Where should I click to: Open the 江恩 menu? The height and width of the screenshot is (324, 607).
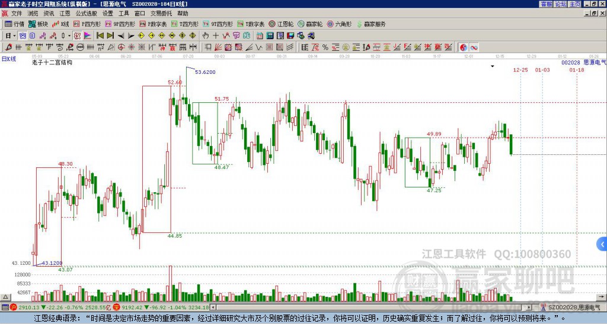65,14
